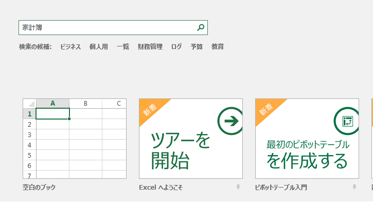This screenshot has height=202, width=373.
Task: Select the 教育 search suggestion
Action: point(218,46)
